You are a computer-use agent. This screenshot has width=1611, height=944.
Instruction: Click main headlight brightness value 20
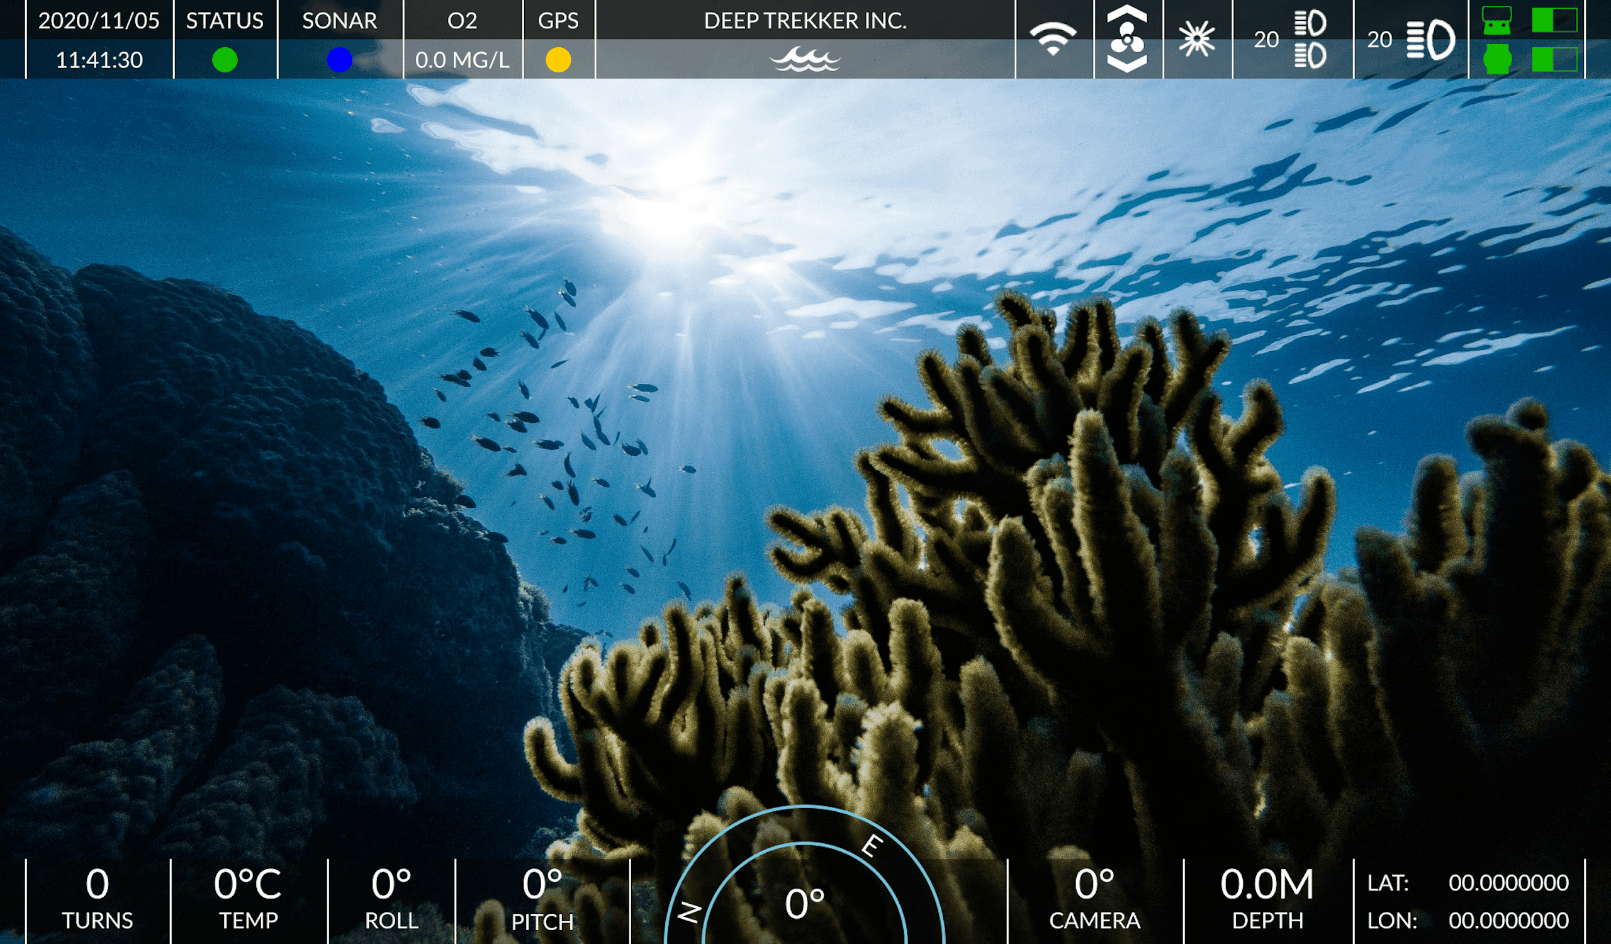coord(1379,40)
